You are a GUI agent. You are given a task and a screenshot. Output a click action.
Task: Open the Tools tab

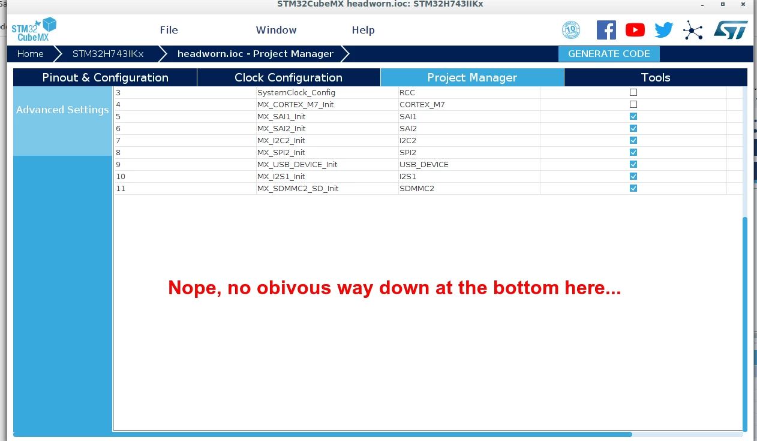[x=656, y=77]
